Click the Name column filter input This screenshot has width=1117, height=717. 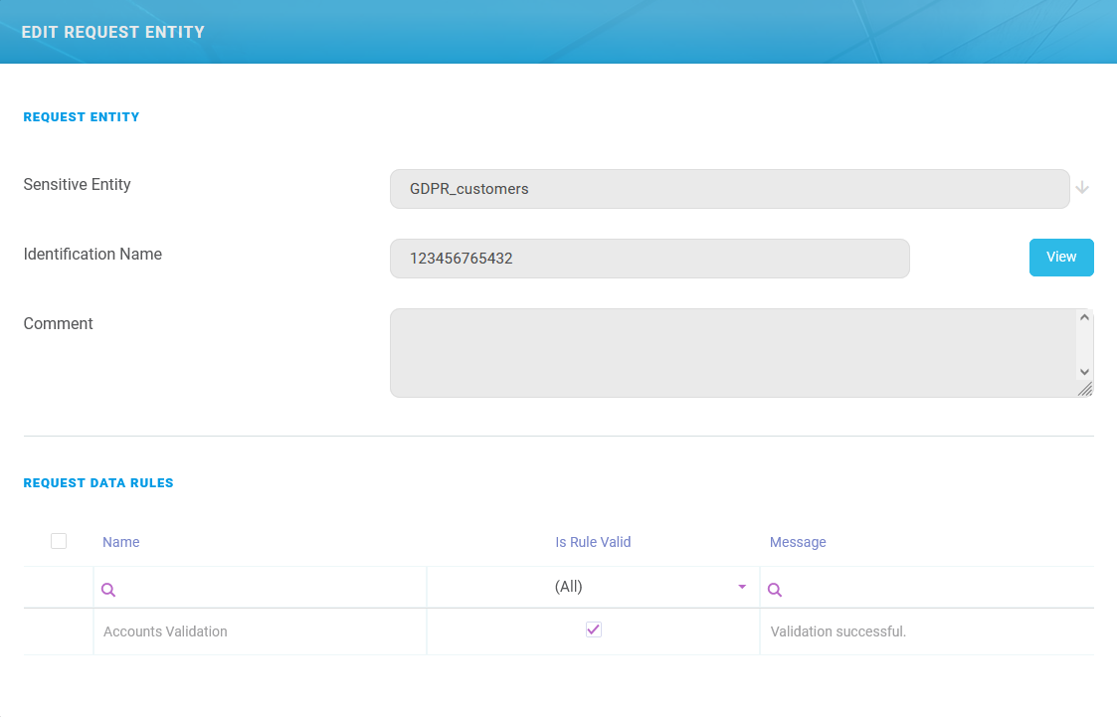pos(269,589)
